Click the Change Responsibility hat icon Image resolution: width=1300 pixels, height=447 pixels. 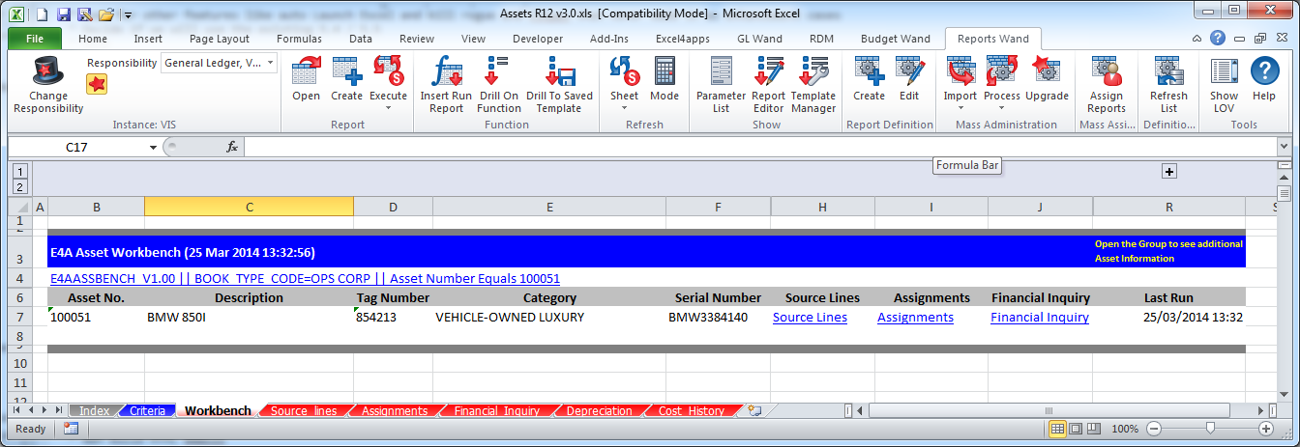48,71
